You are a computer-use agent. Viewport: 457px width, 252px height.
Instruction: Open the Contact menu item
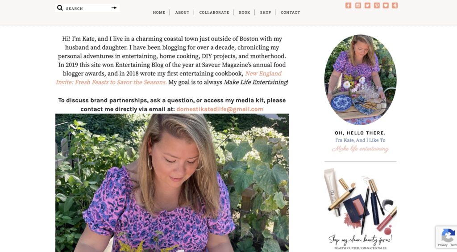coord(291,13)
